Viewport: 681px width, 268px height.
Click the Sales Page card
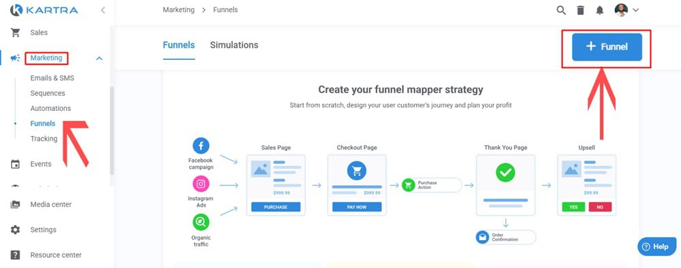[x=276, y=185]
